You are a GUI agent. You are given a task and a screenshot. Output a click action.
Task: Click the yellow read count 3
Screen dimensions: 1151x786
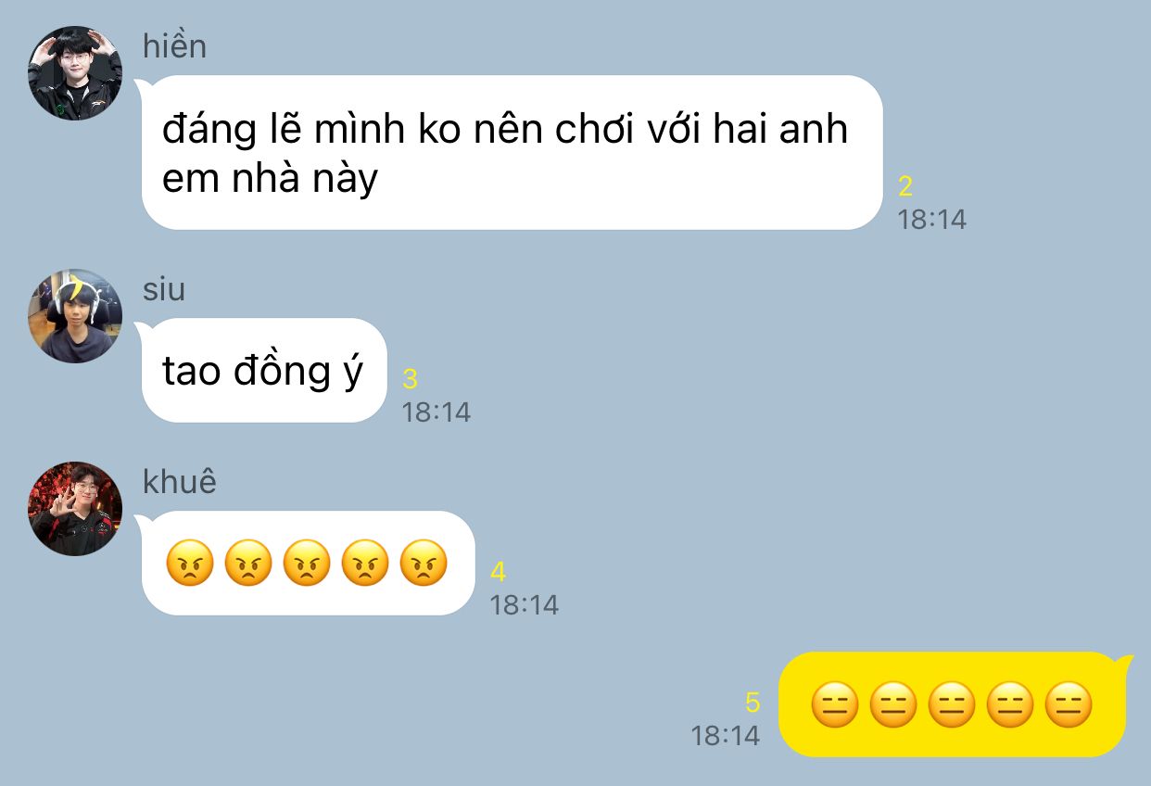(x=411, y=379)
